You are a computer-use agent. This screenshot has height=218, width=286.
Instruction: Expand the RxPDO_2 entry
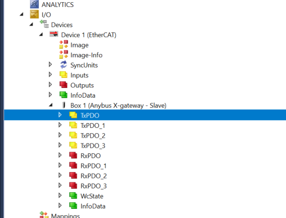pos(60,175)
